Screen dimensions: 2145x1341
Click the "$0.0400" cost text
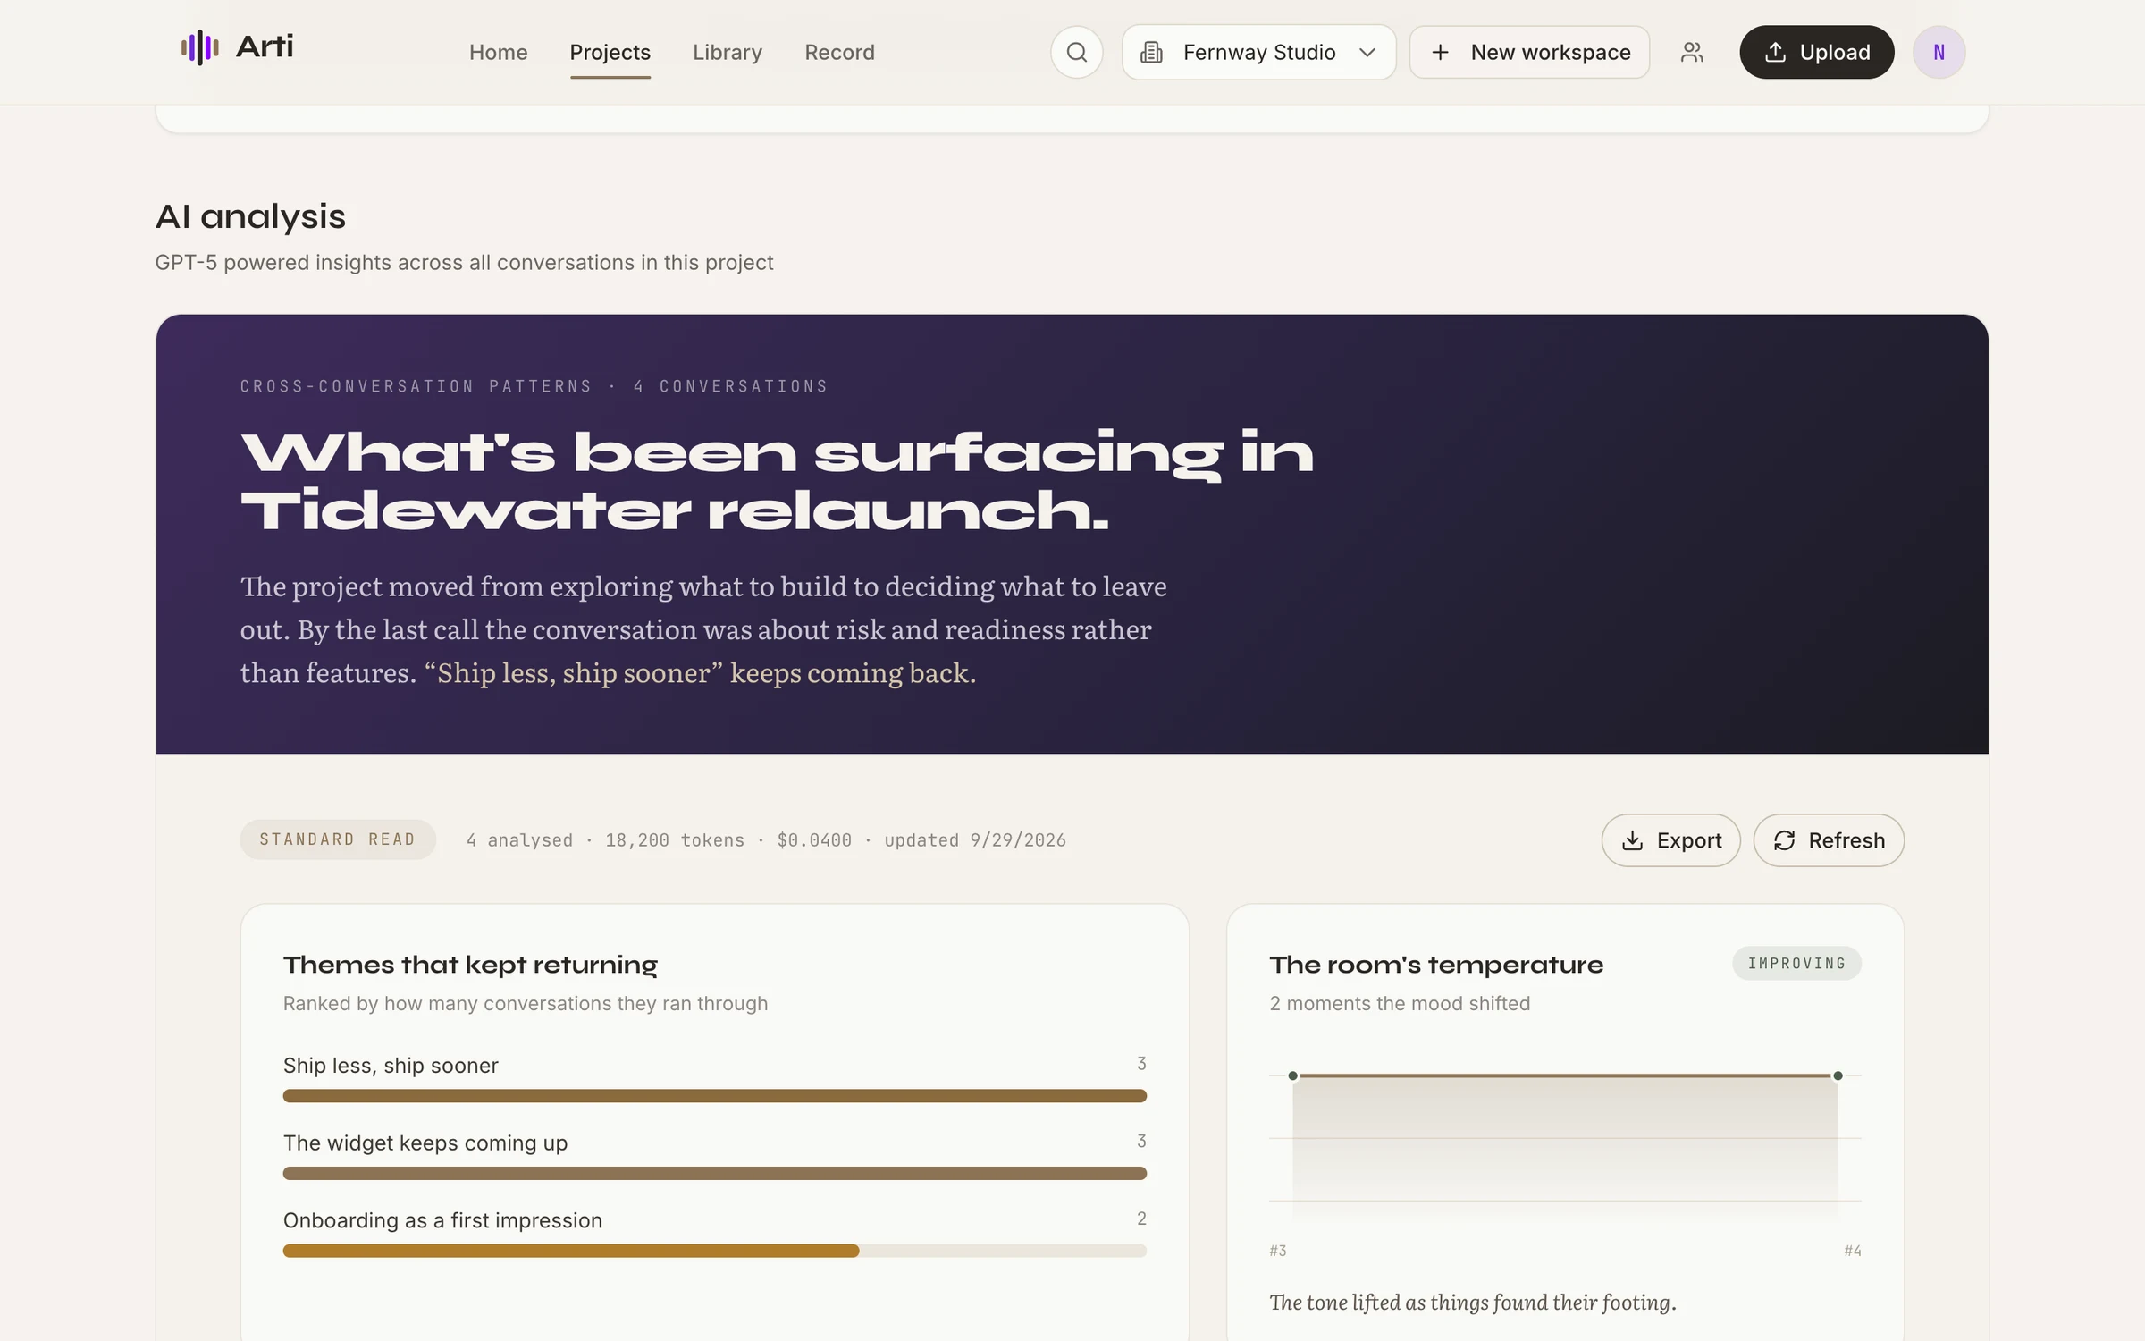[x=814, y=840]
